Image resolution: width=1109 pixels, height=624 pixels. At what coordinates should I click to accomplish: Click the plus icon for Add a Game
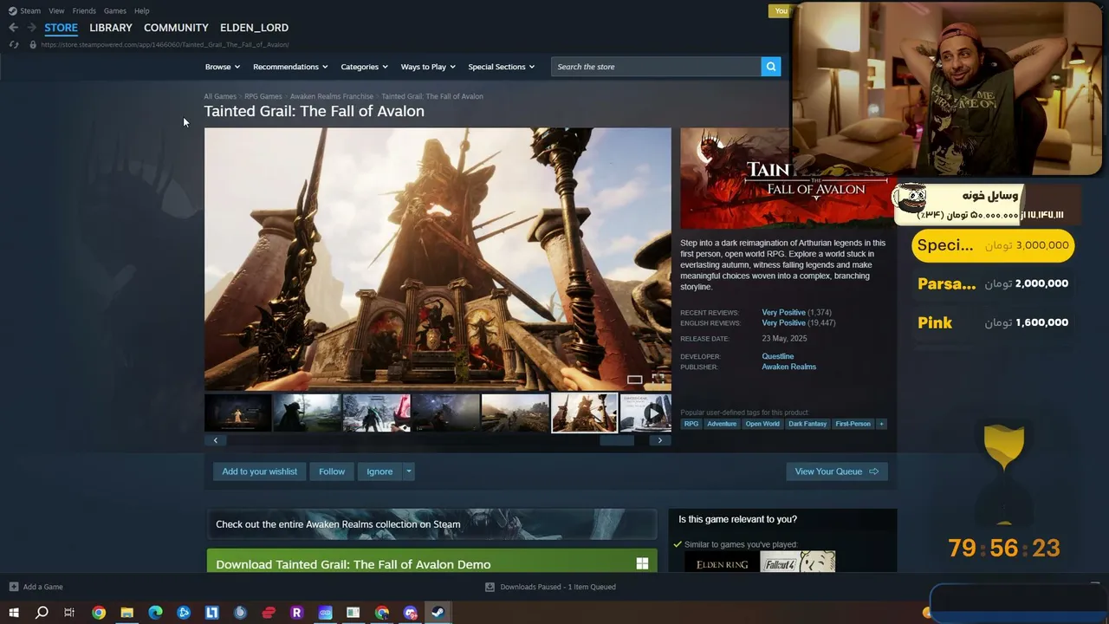13,587
